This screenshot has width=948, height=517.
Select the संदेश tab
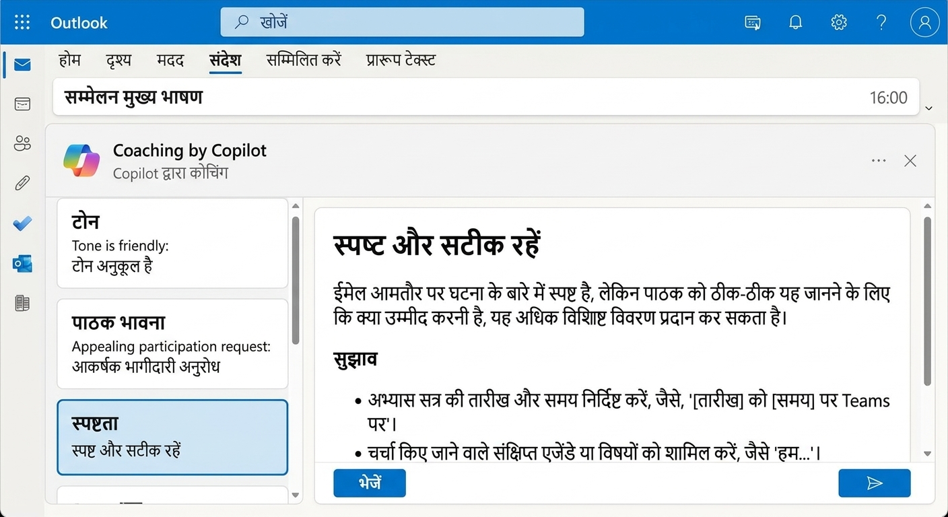point(225,60)
